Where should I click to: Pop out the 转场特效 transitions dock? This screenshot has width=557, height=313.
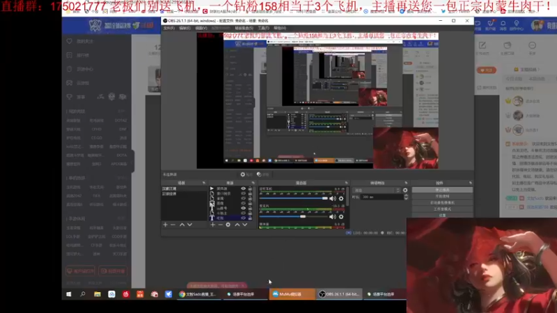[406, 183]
